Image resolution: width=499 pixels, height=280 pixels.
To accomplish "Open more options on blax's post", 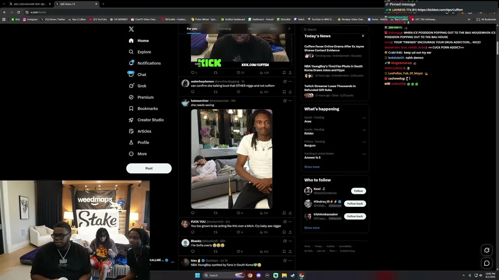I will [290, 261].
